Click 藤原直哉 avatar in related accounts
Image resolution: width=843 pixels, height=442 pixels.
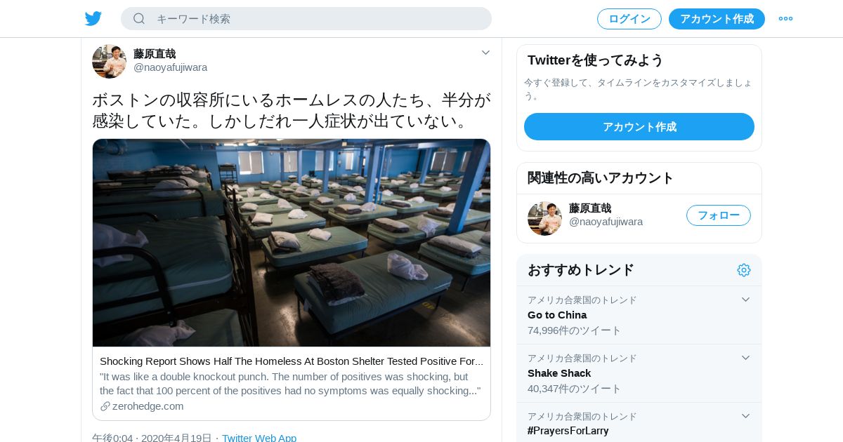pyautogui.click(x=544, y=218)
